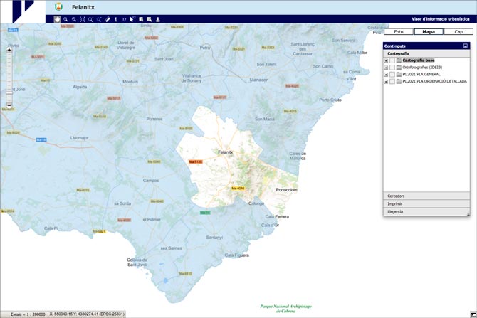Expand the Llegenda section
This screenshot has width=477, height=318.
(x=426, y=211)
